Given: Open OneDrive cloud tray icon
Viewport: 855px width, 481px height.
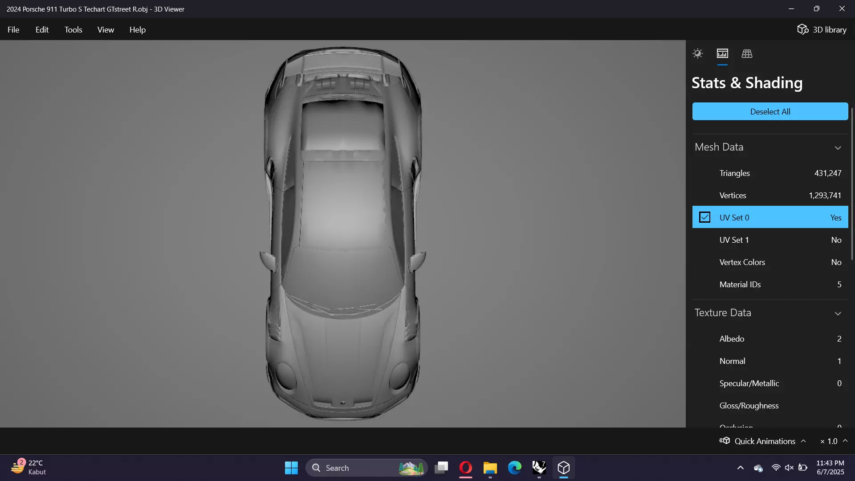Looking at the screenshot, I should 758,468.
